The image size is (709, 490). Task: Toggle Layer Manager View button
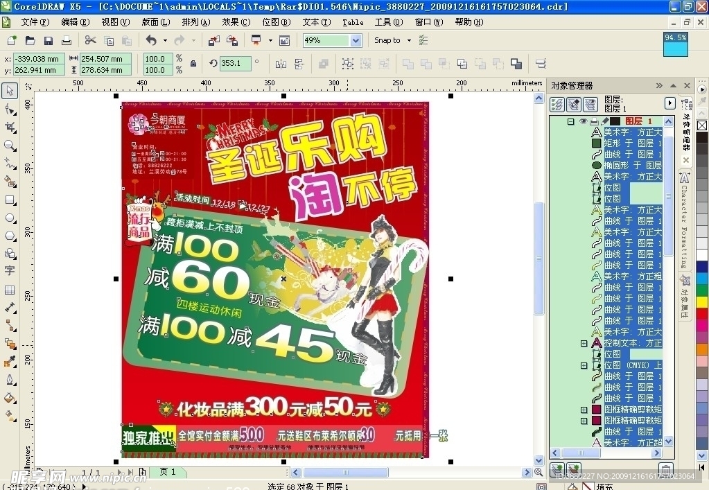click(590, 105)
